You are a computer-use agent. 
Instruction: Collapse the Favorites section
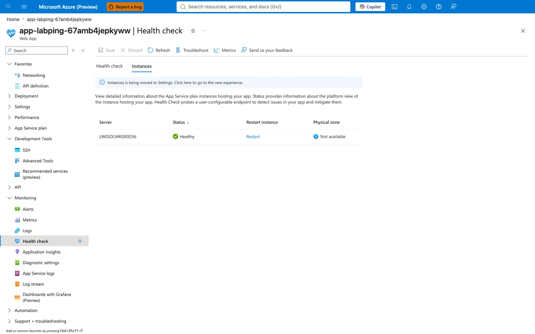click(x=9, y=64)
